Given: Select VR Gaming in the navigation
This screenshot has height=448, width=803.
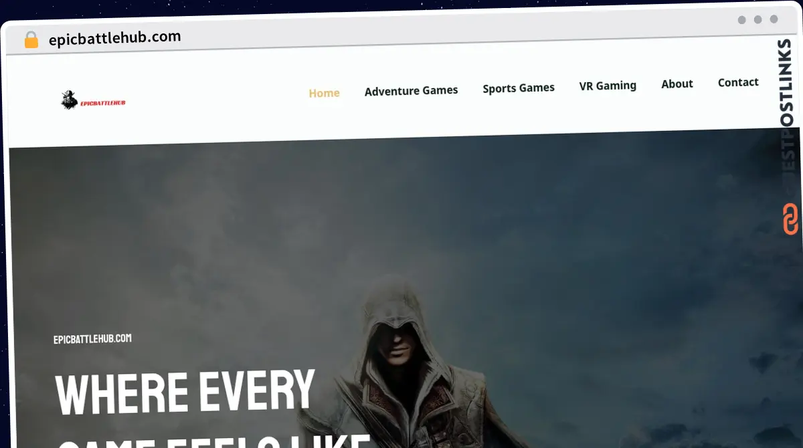Looking at the screenshot, I should [608, 86].
